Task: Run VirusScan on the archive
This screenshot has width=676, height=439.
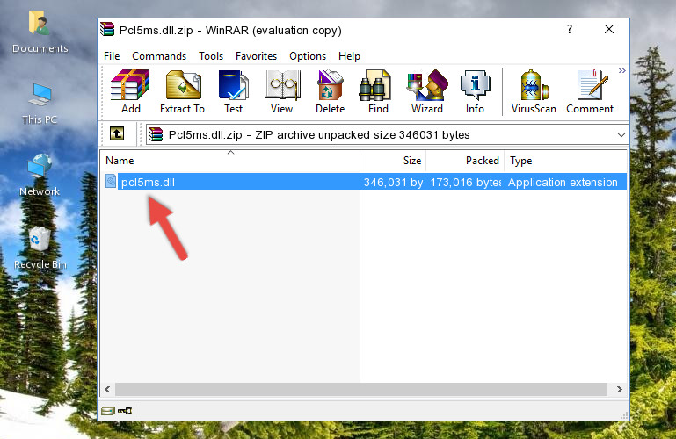Action: [534, 91]
